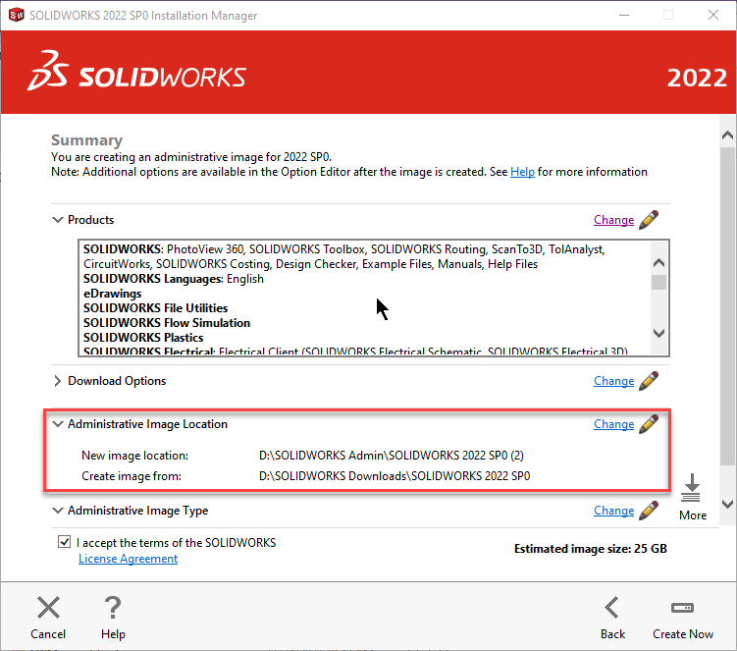This screenshot has height=651, width=737.
Task: Open Help with the question-mark icon
Action: [113, 607]
